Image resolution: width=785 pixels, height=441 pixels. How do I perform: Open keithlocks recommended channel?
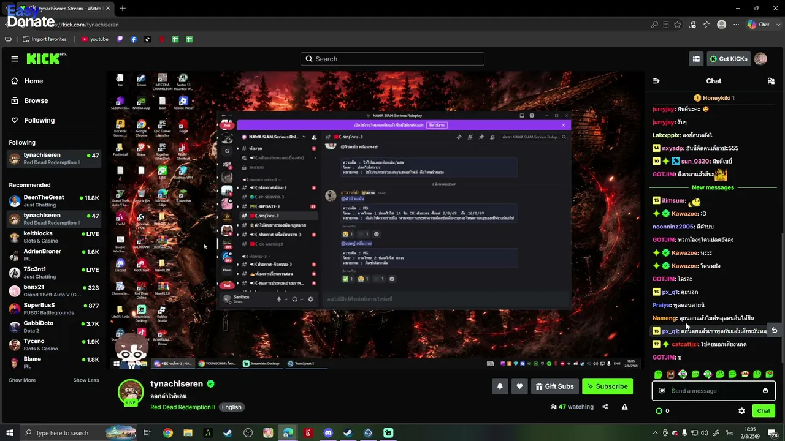pos(54,237)
